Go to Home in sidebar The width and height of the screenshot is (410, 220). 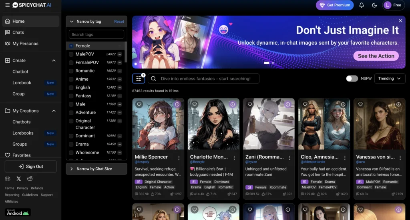[30, 22]
